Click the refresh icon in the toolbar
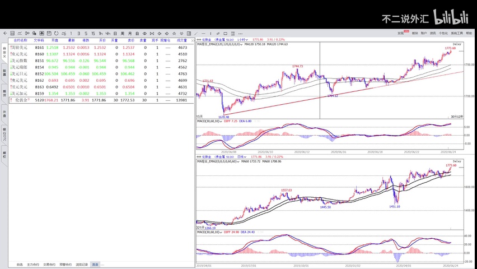Screen dimensions: 477x269 (56, 33)
